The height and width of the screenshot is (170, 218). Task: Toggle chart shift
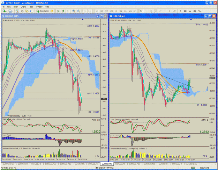pyautogui.click(x=90, y=11)
